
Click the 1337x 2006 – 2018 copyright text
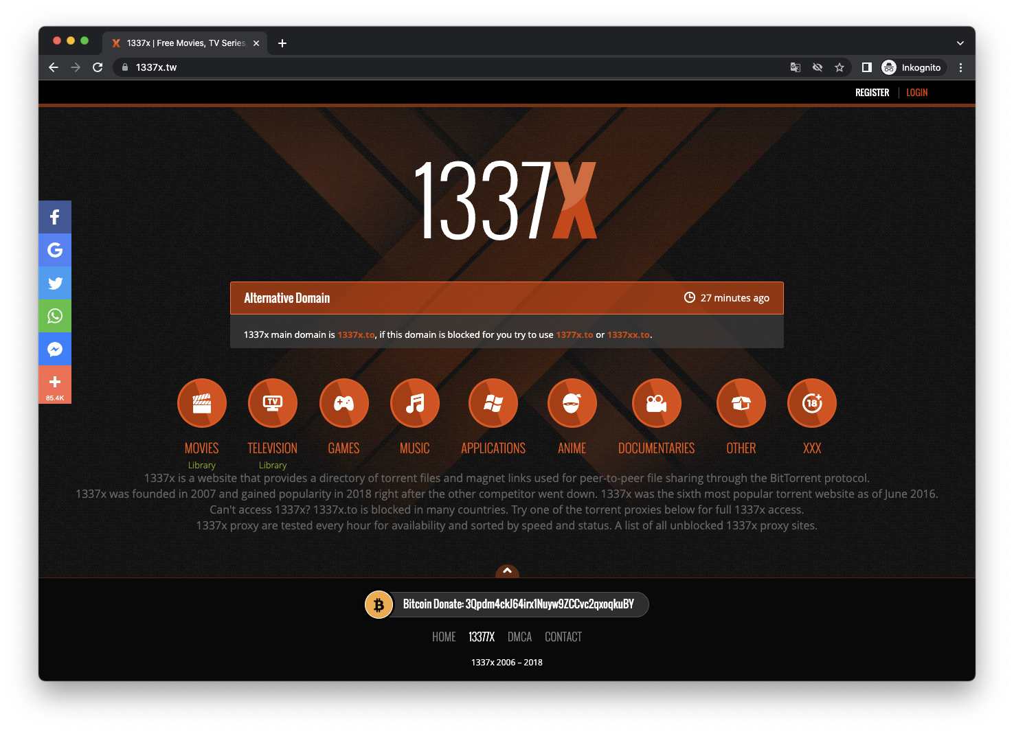[x=507, y=663]
